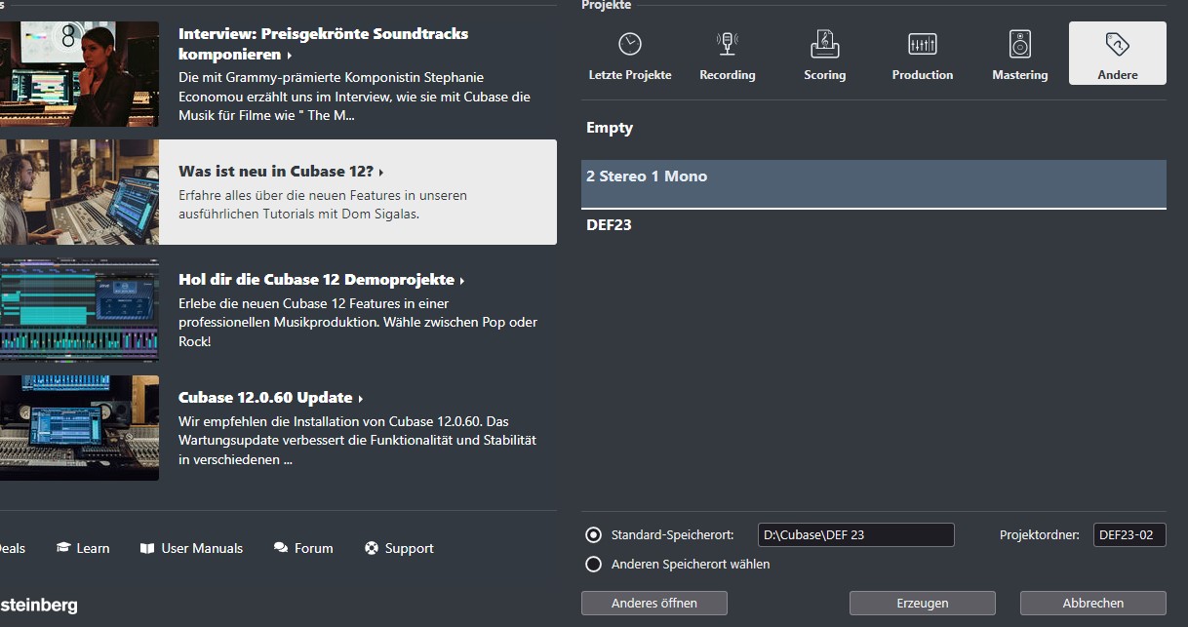Screen dimensions: 1188x627
Task: Click the Cubase 12 Demoprojekte thumbnail
Action: [79, 310]
